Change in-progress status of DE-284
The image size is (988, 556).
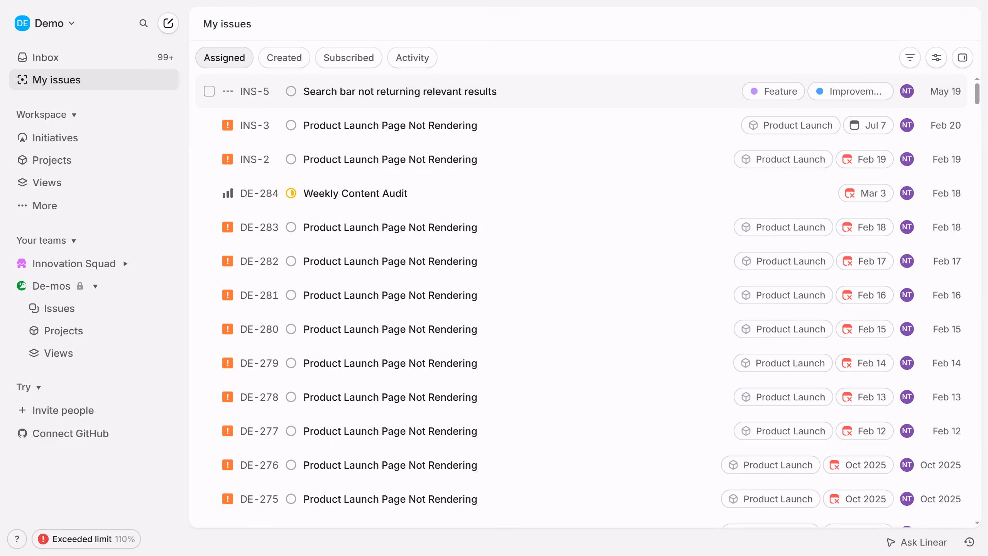point(291,193)
